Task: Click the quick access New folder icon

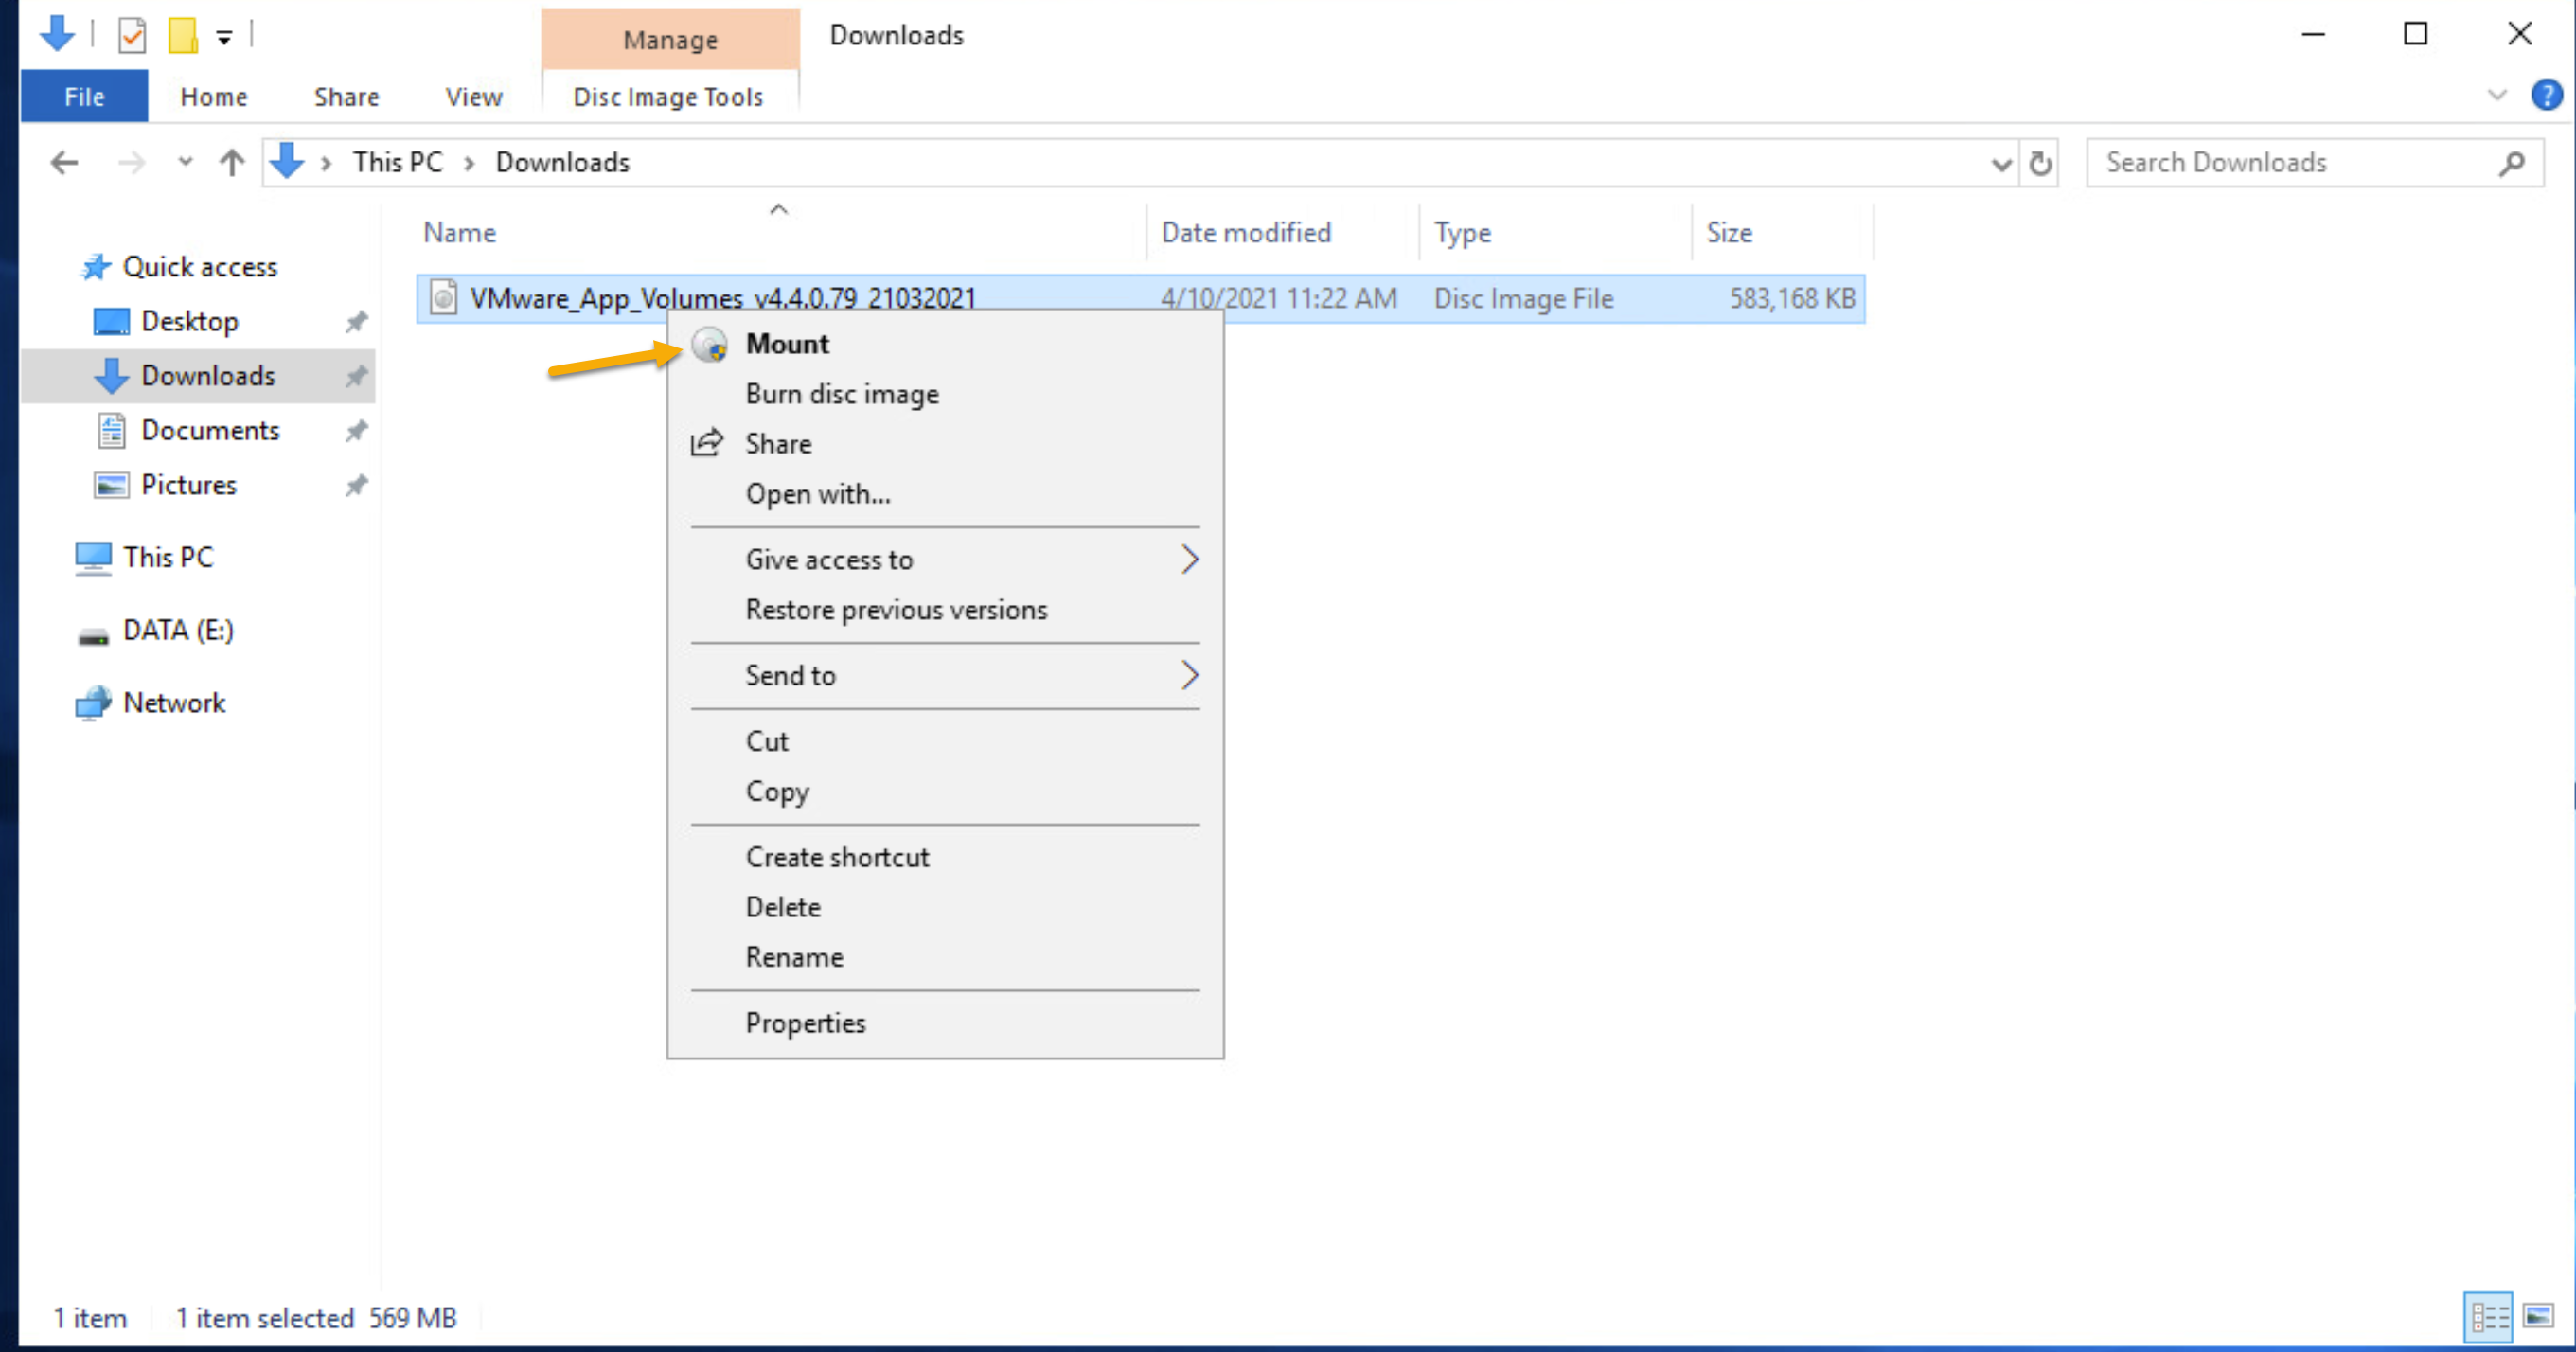Action: [182, 36]
